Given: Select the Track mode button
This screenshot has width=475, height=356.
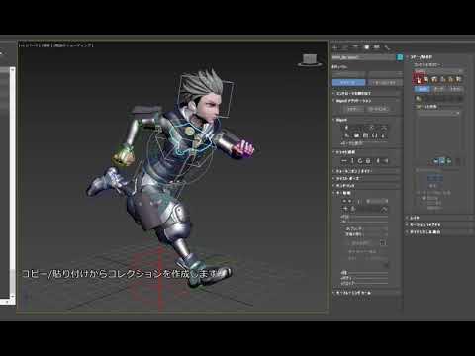Looking at the screenshot, I should coord(455,89).
